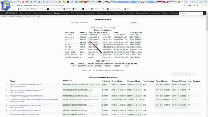Viewport: 208px width, 117px height.
Task: Go to previous page in pagination
Action: 172,74
